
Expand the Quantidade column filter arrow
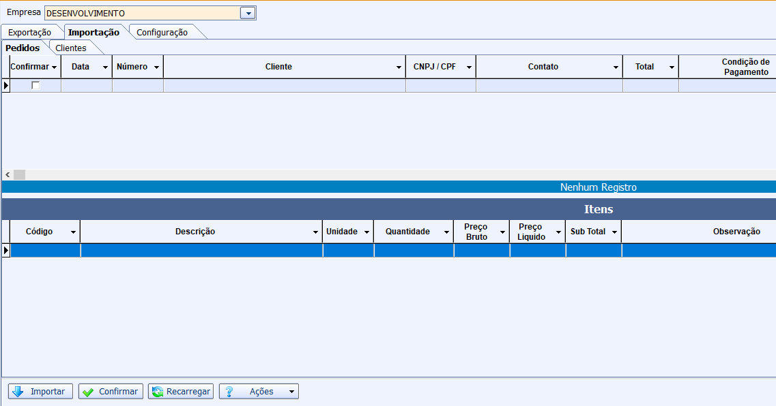pos(446,232)
